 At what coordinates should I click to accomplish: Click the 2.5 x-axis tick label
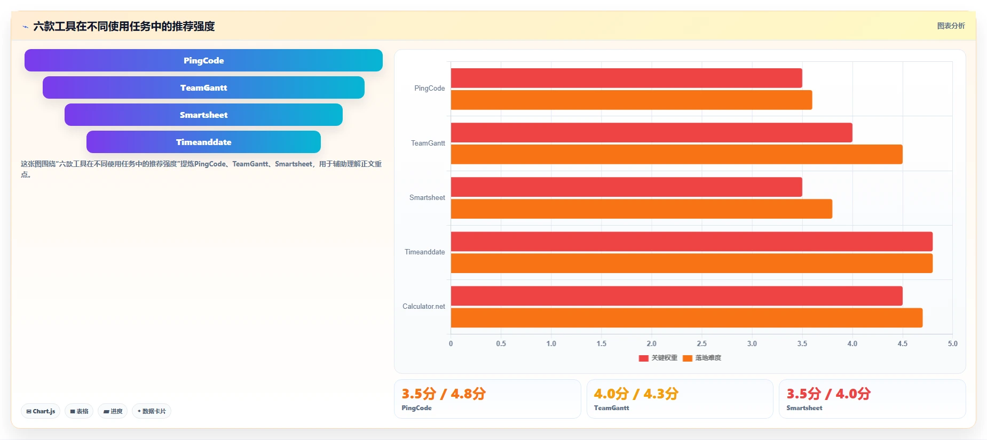701,343
